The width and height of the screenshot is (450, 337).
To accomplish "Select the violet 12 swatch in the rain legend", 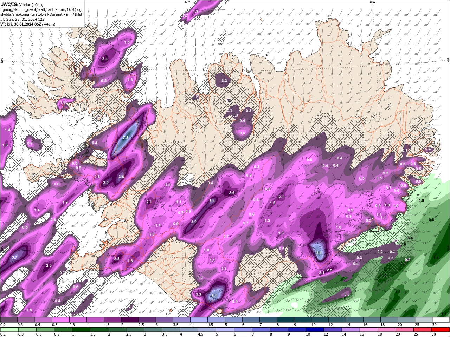I will (x=333, y=330).
